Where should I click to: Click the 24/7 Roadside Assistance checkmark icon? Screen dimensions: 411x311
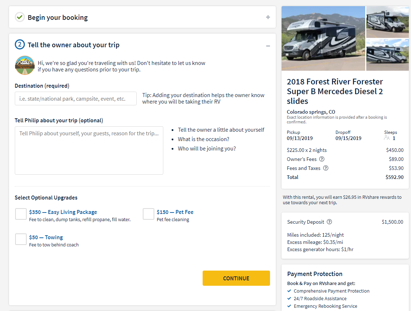[x=289, y=298]
